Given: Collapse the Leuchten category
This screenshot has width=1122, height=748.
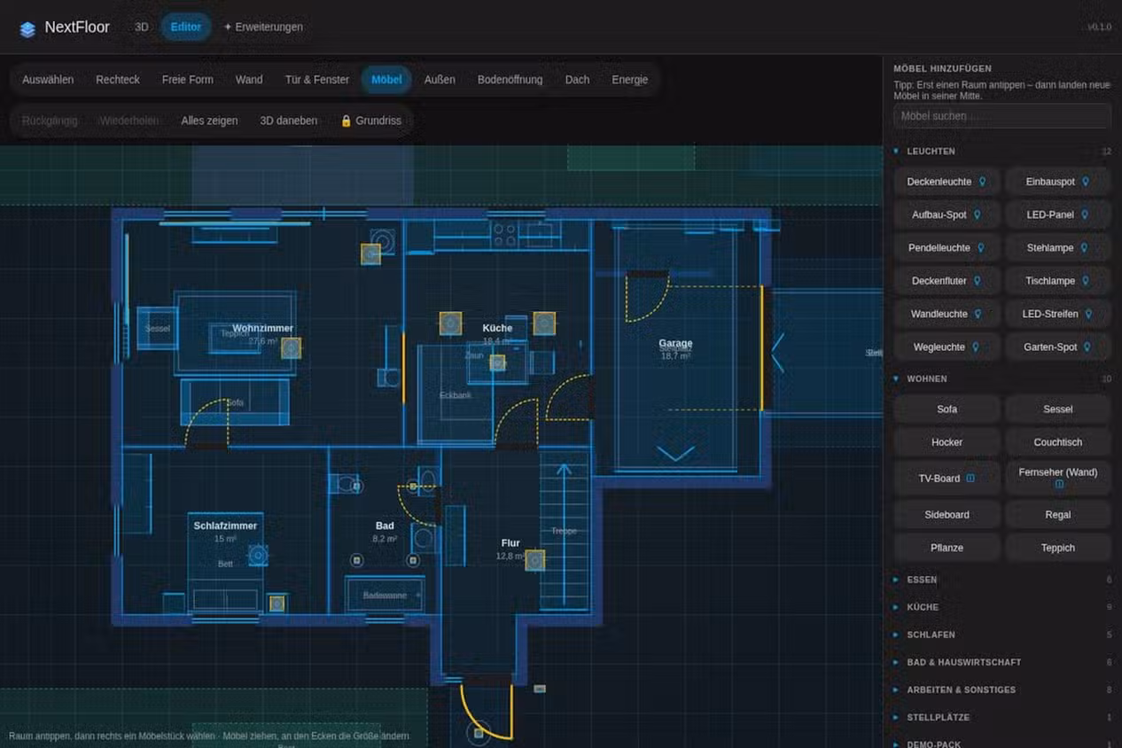Looking at the screenshot, I should click(x=1001, y=152).
